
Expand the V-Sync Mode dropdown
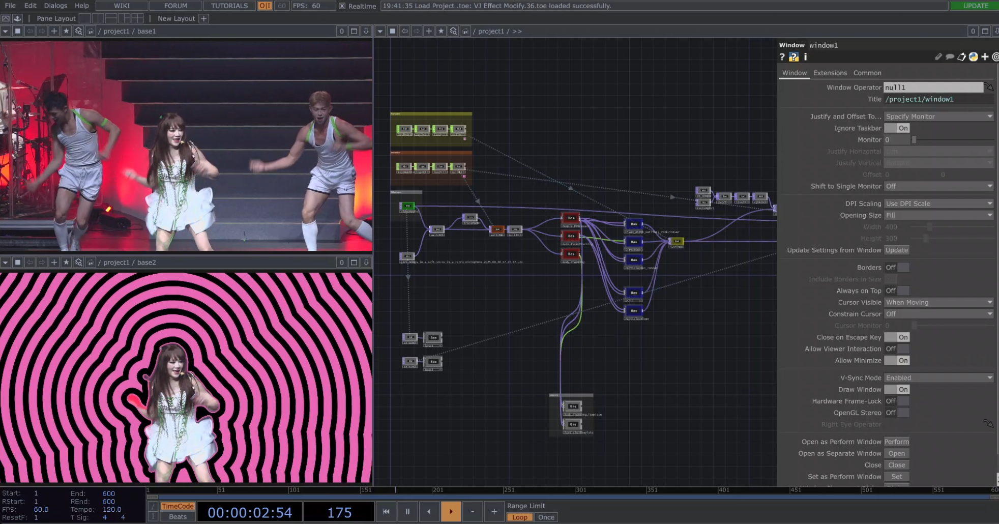(938, 378)
